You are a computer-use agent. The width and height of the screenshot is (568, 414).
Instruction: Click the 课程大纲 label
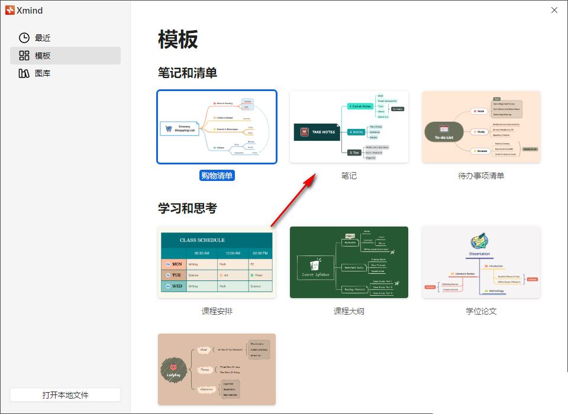(x=349, y=311)
